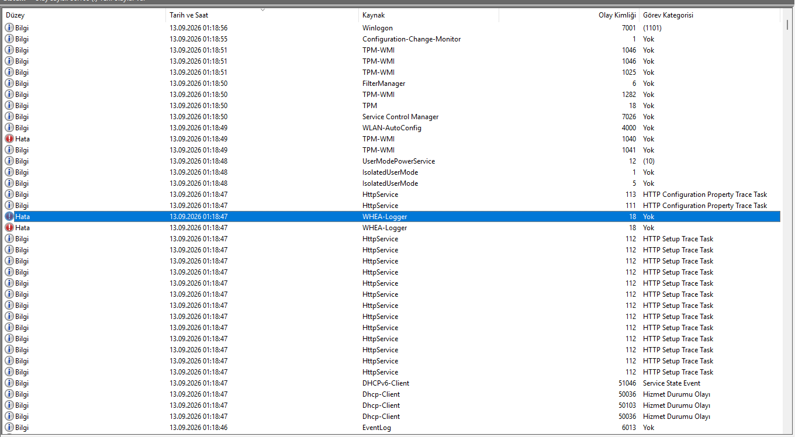Click the info icon on the Winlogon row
The height and width of the screenshot is (437, 795).
(x=9, y=28)
